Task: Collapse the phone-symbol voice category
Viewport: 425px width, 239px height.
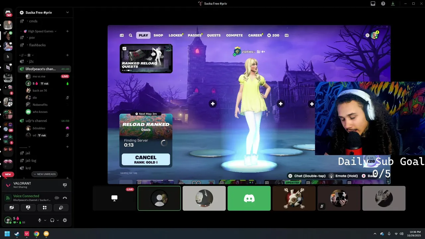Action: tap(27, 55)
